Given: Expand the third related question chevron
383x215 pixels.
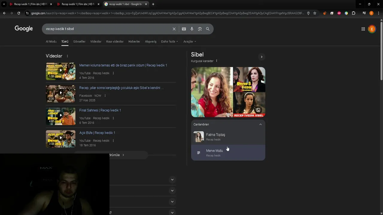Looking at the screenshot, I should coord(172,202).
